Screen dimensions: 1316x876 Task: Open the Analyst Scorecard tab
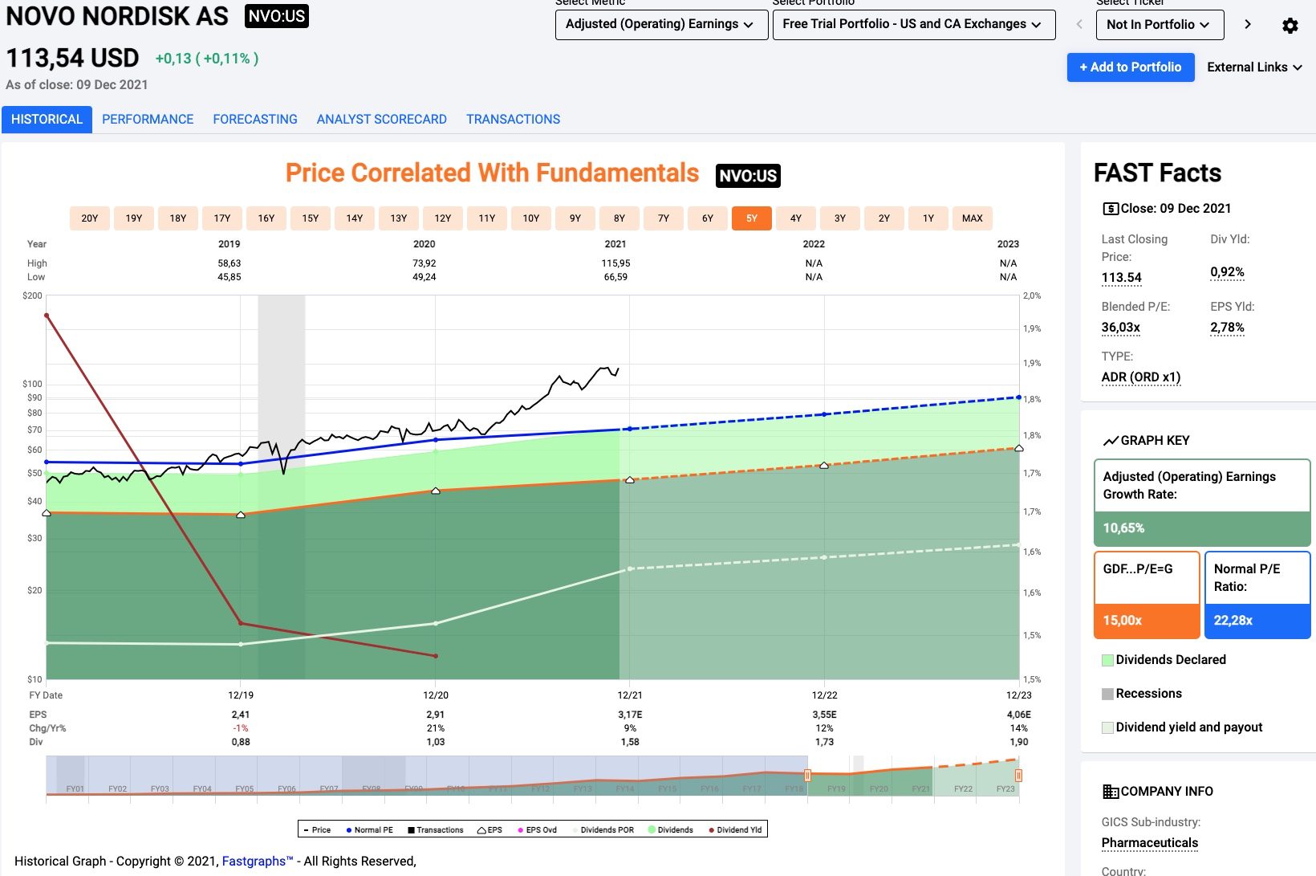point(382,120)
